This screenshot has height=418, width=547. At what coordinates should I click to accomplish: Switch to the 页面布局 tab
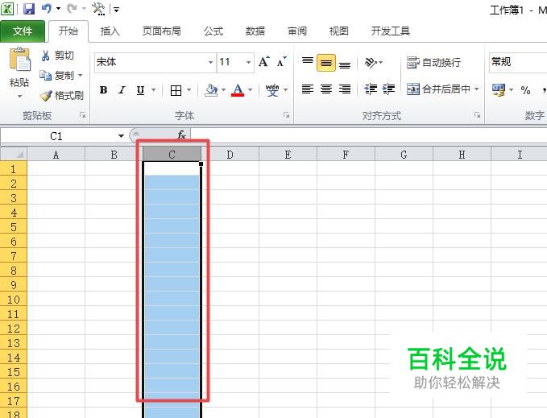162,31
